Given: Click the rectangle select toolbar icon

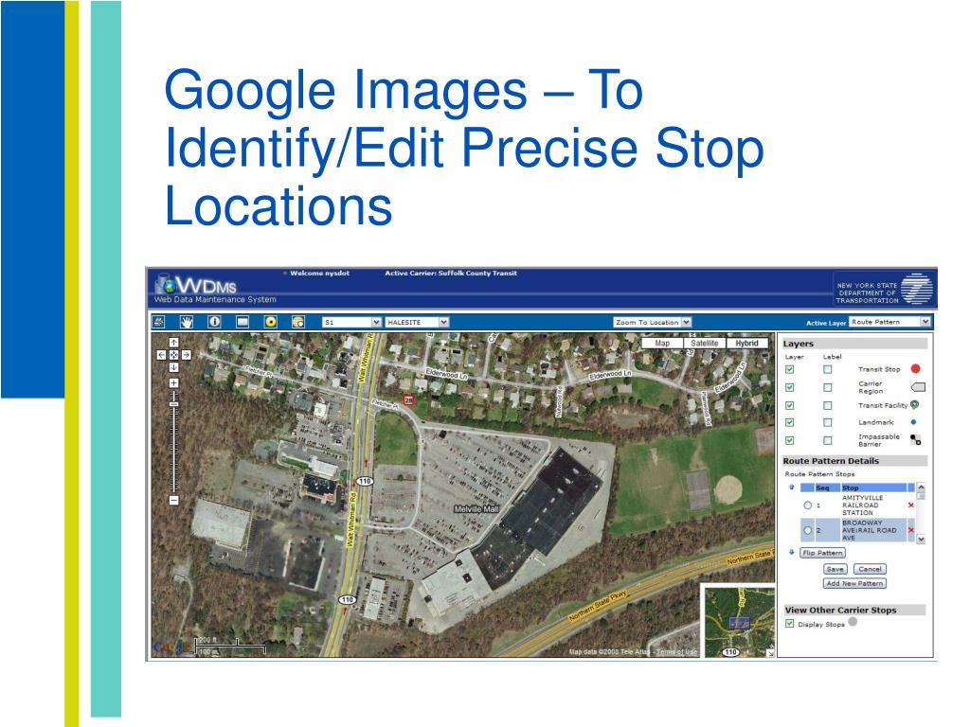Looking at the screenshot, I should point(242,322).
